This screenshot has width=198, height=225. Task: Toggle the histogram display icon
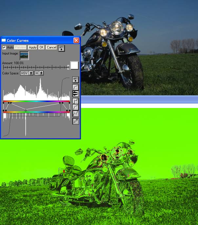(75, 94)
